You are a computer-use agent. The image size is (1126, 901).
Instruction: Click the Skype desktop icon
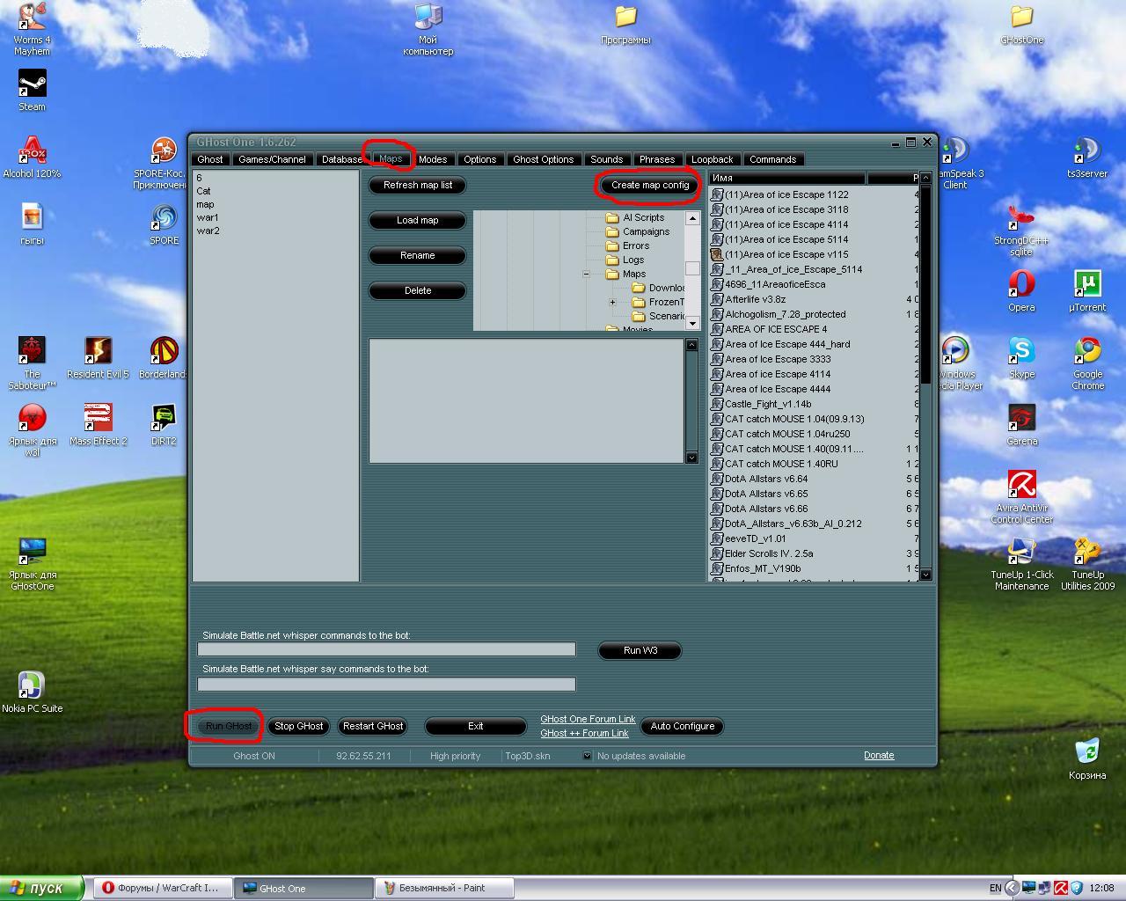click(1021, 352)
